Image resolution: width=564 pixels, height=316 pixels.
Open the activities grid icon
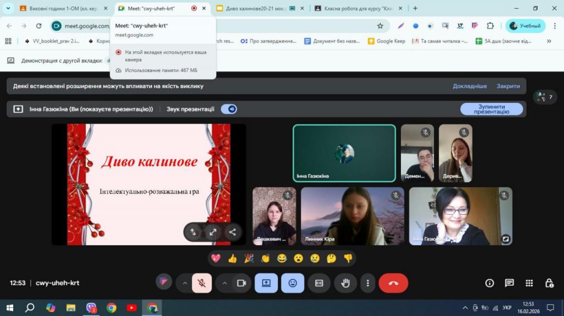pos(529,283)
